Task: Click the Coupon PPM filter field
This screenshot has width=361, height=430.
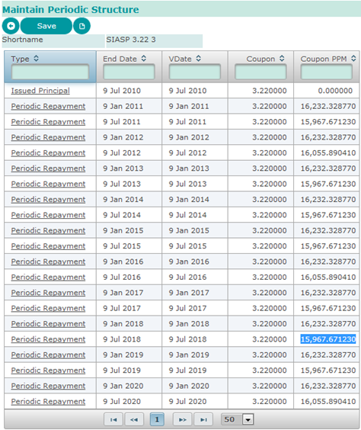Action: click(326, 72)
